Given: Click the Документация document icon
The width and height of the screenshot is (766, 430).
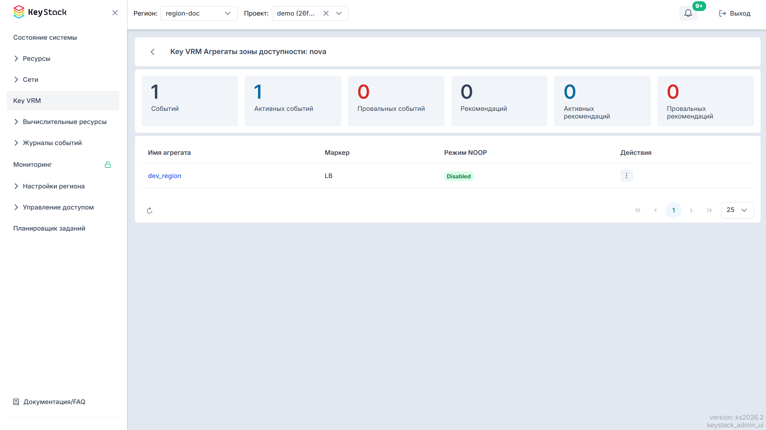Looking at the screenshot, I should [16, 402].
